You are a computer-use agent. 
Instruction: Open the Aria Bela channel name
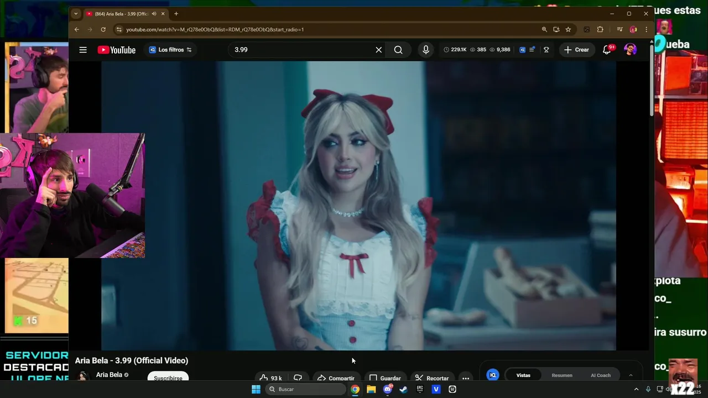pyautogui.click(x=109, y=375)
